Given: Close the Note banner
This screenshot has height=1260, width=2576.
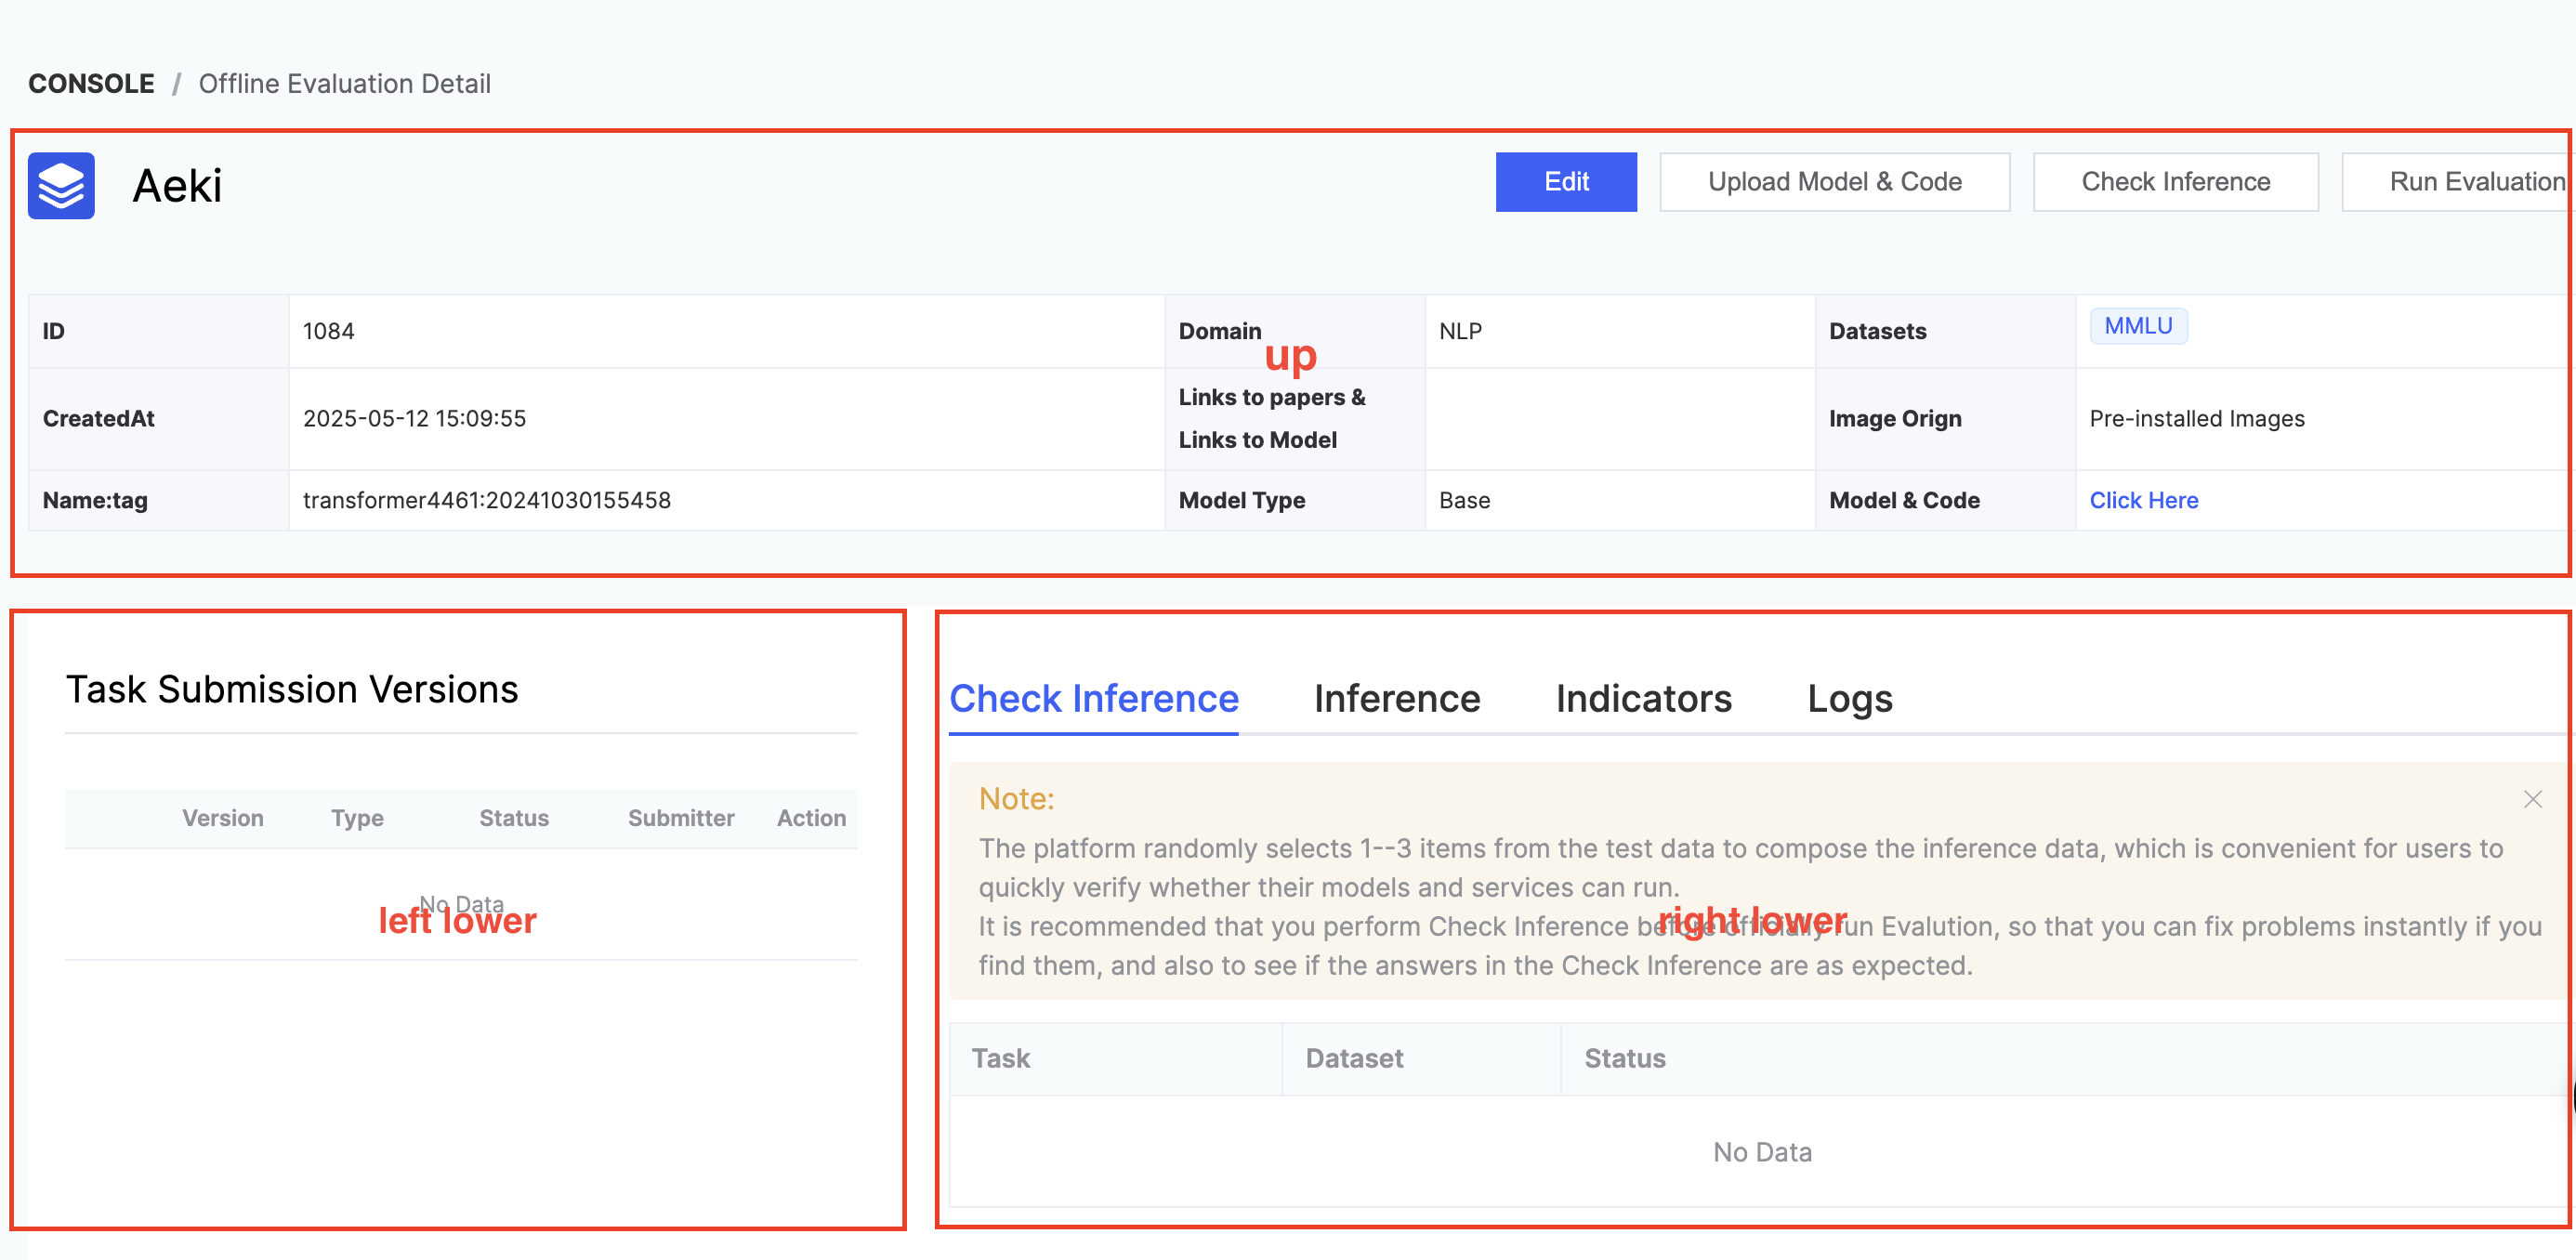Looking at the screenshot, I should pyautogui.click(x=2532, y=799).
